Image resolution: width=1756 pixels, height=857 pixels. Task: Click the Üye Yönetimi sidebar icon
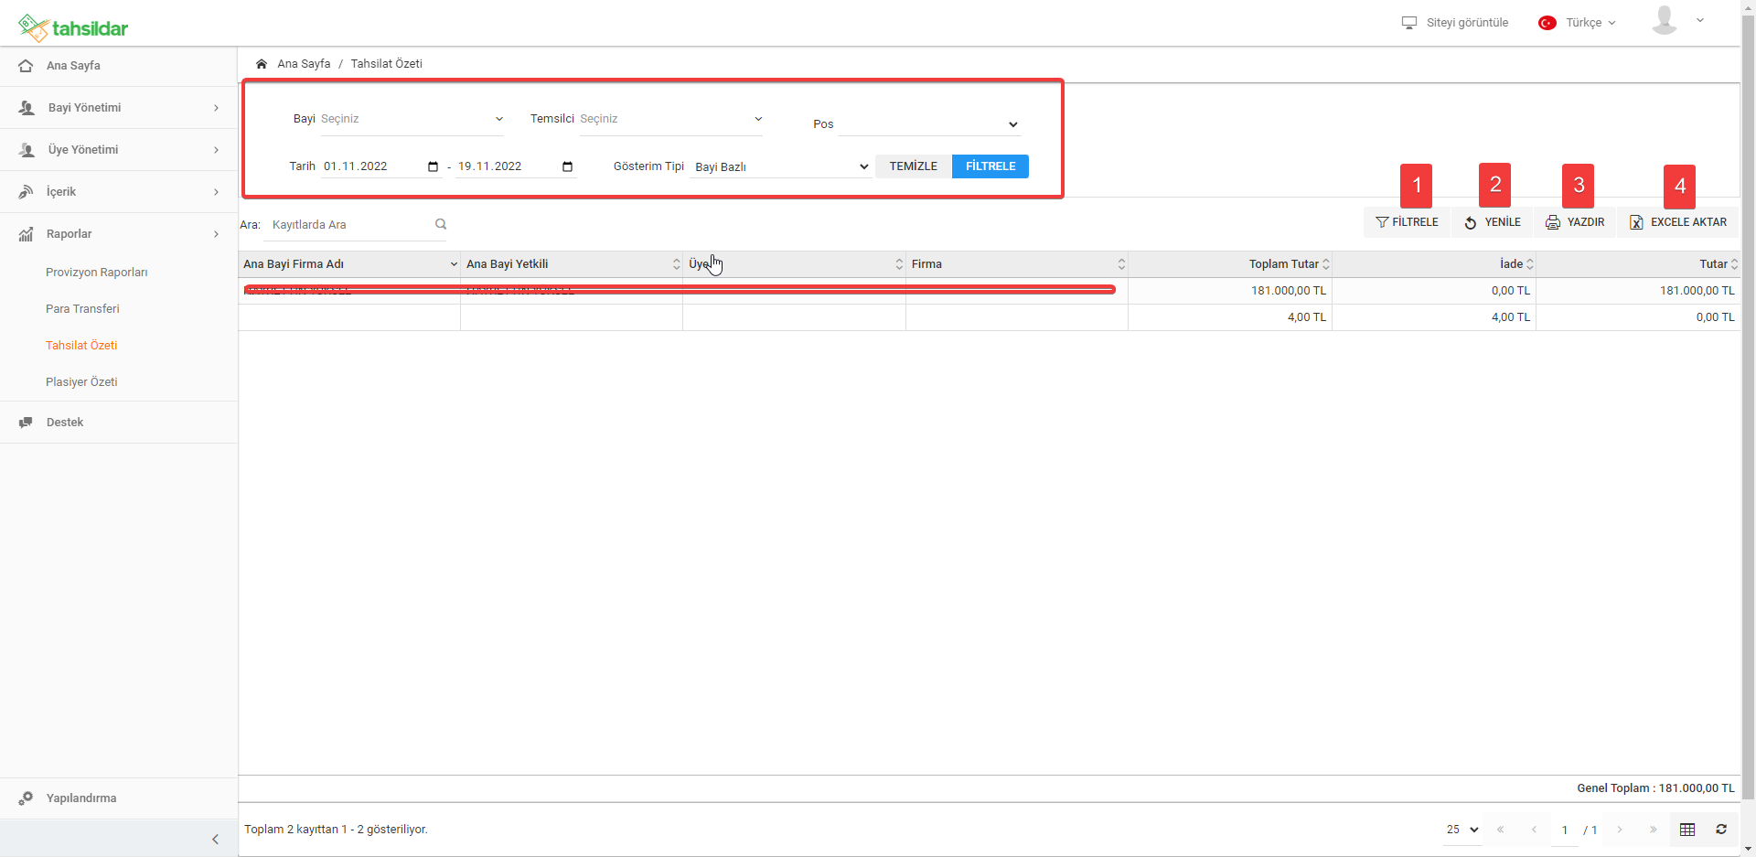pyautogui.click(x=27, y=150)
